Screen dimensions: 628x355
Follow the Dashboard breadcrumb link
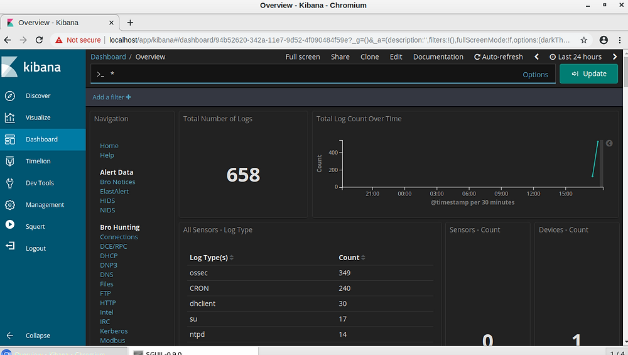[x=108, y=57]
